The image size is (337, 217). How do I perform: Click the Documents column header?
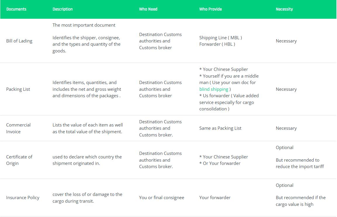click(16, 9)
